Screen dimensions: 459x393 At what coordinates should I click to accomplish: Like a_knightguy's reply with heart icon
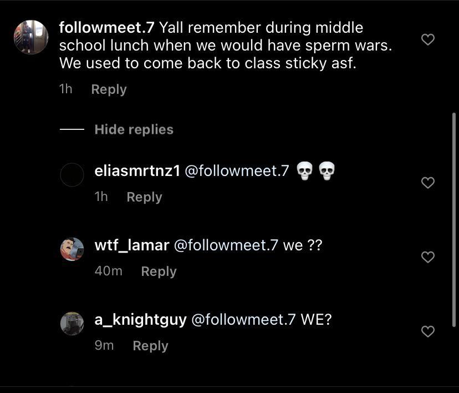pos(427,331)
